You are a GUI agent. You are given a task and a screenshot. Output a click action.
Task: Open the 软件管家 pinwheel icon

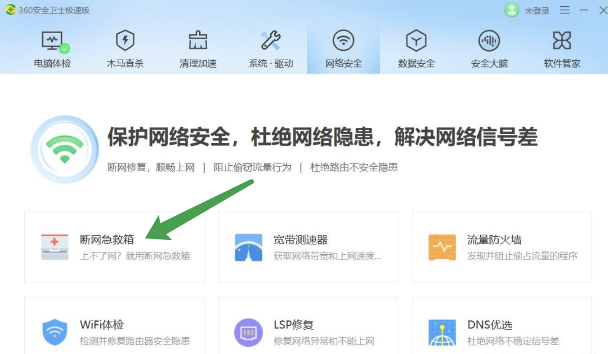point(561,41)
